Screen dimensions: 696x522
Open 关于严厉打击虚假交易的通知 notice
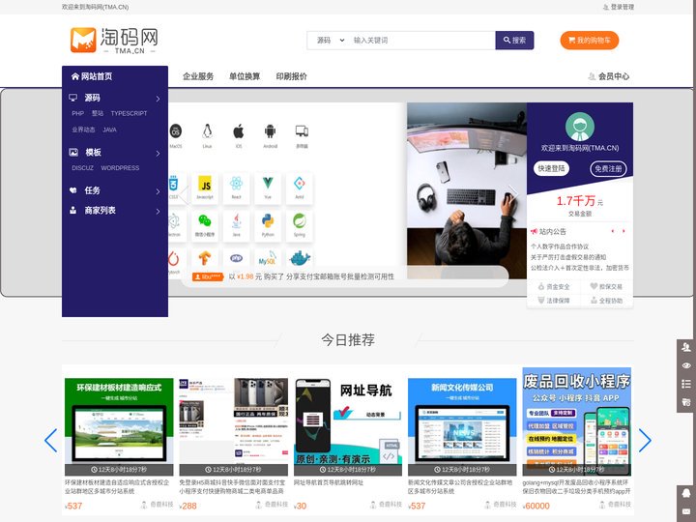pyautogui.click(x=568, y=257)
